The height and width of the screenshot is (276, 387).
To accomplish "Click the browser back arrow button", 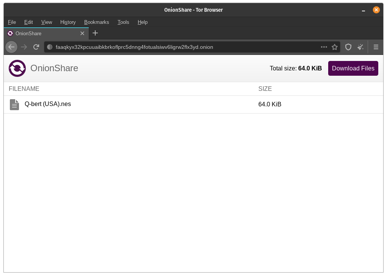I will coord(11,47).
